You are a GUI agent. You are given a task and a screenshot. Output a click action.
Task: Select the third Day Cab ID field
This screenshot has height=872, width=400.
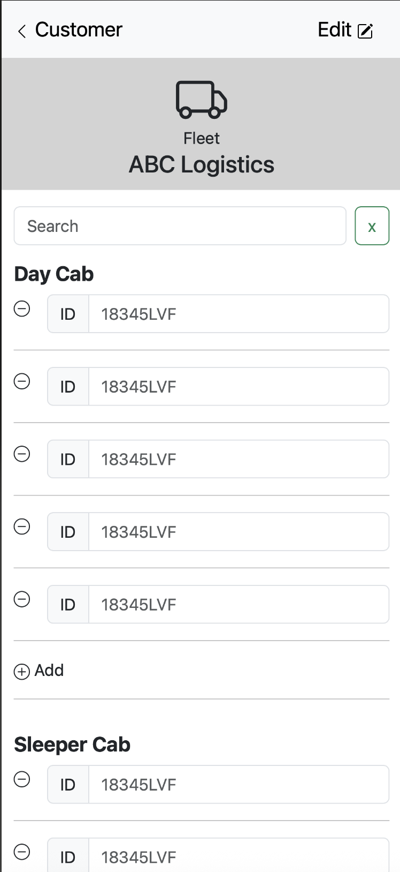pos(239,459)
